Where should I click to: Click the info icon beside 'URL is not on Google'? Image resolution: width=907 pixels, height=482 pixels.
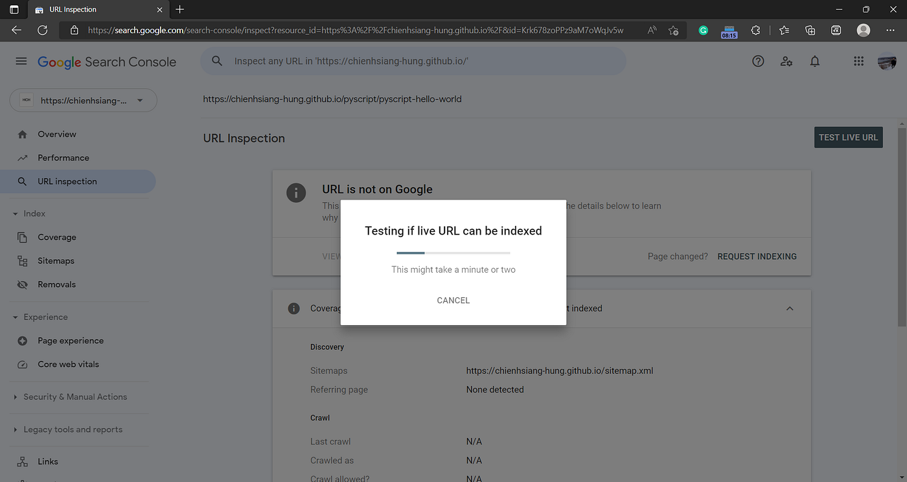click(296, 192)
